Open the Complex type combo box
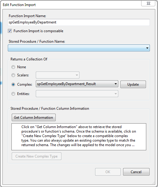 tap(77, 84)
